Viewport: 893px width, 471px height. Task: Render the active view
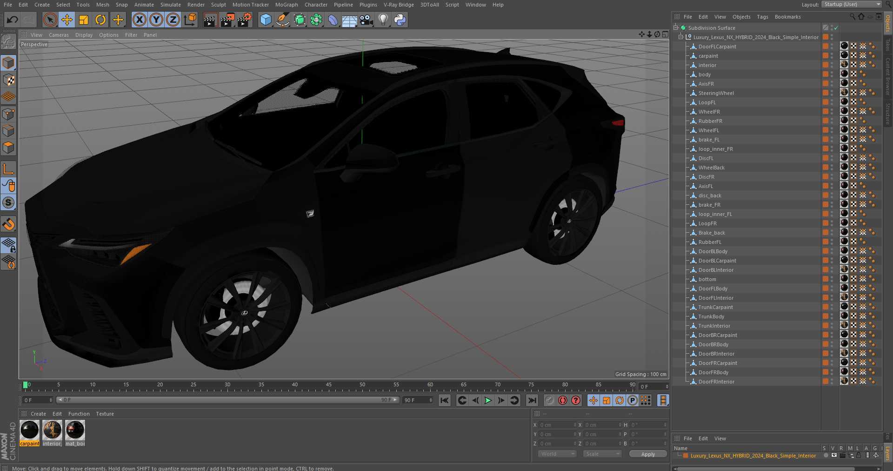tap(210, 20)
